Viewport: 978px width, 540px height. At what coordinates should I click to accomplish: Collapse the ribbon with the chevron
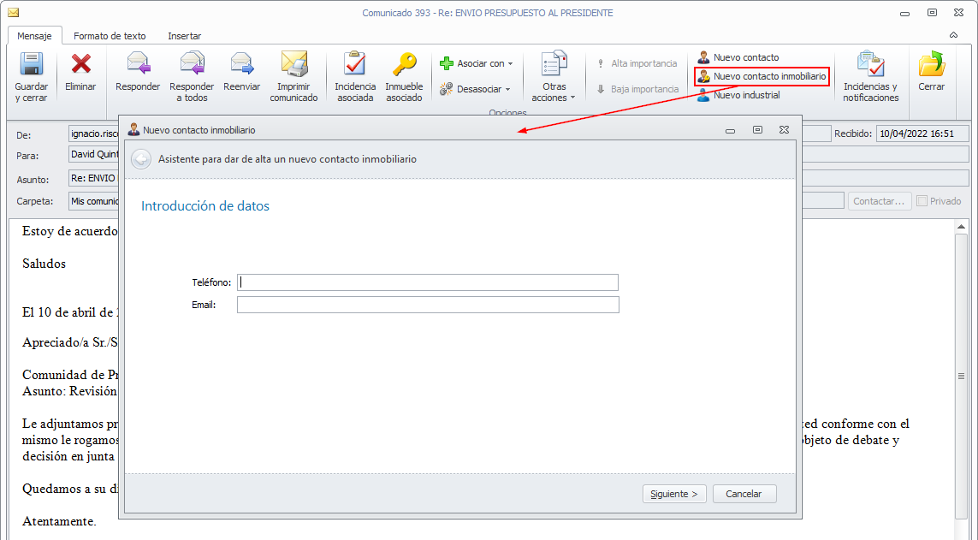point(953,36)
